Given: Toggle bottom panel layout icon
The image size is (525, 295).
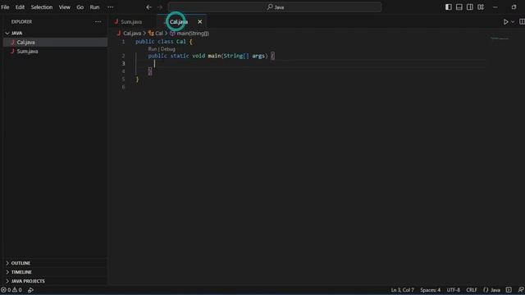Looking at the screenshot, I should coord(459,7).
